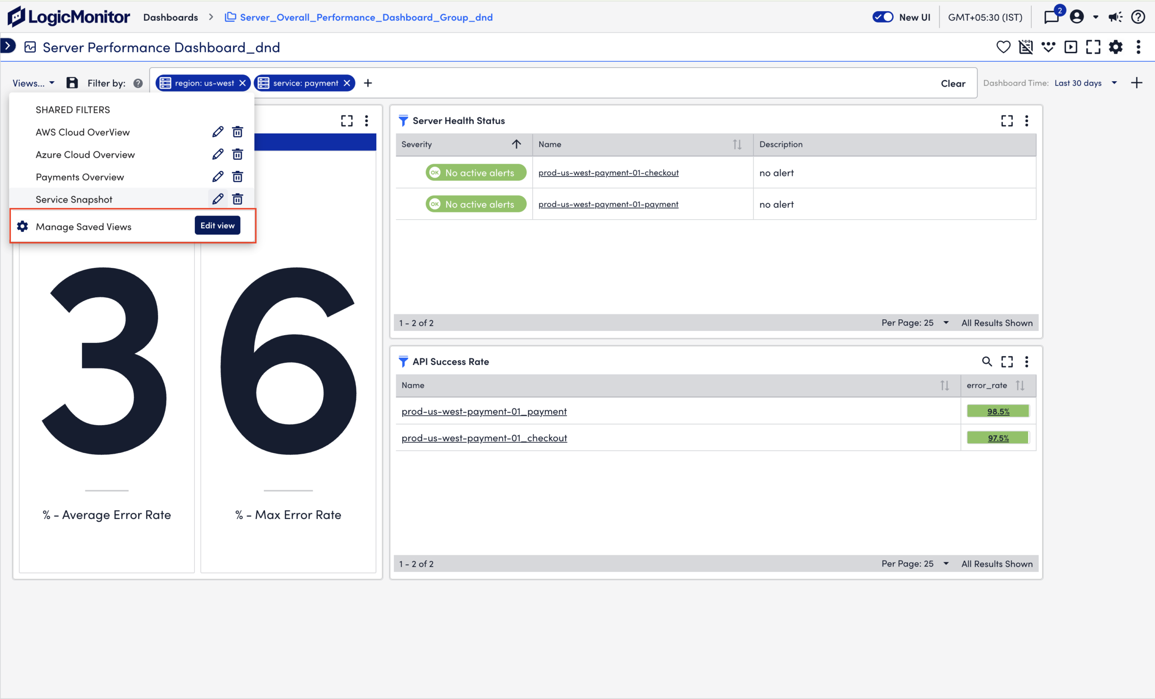Delete Azure Cloud Overview view
The image size is (1155, 699).
238,154
